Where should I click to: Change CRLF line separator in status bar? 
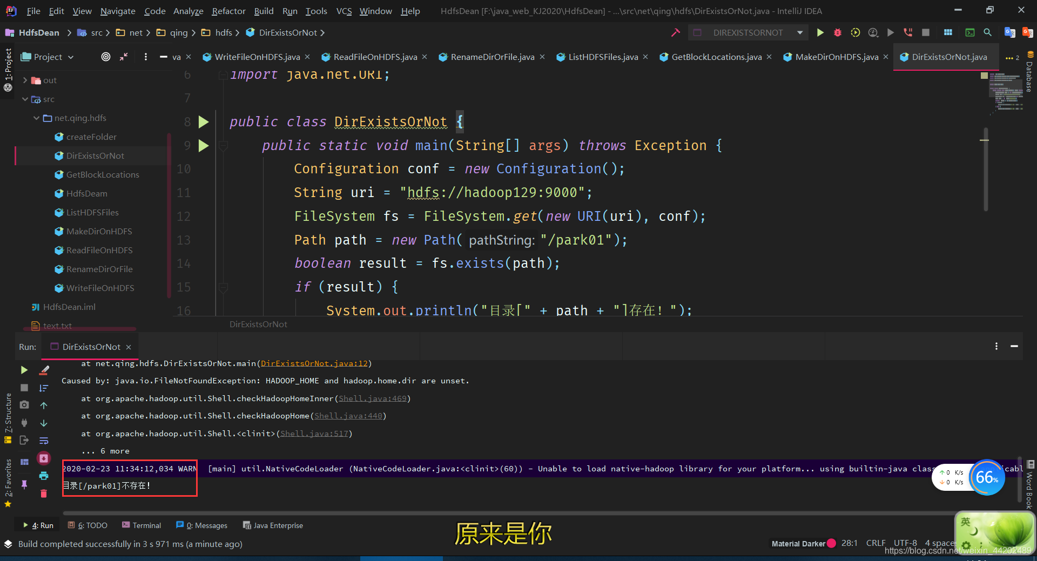[x=876, y=543]
